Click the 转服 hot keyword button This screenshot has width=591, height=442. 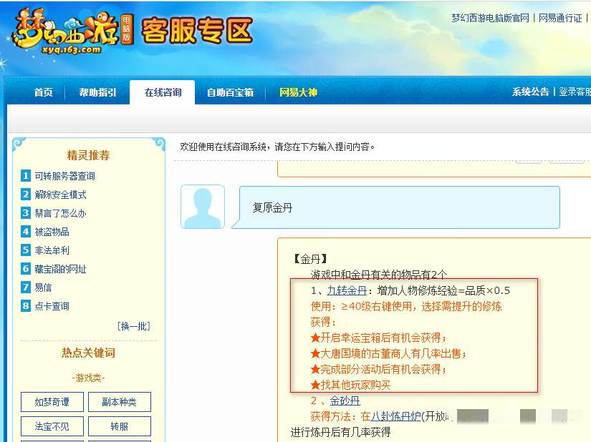[x=119, y=426]
